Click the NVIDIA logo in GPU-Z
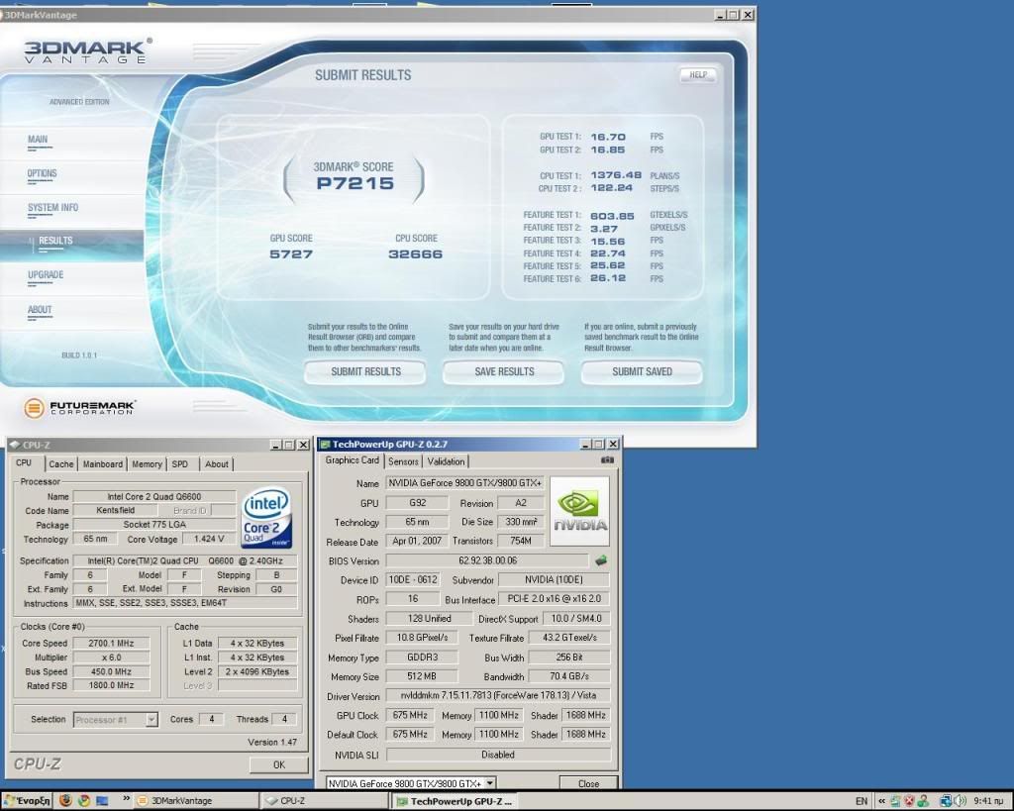 tap(579, 511)
